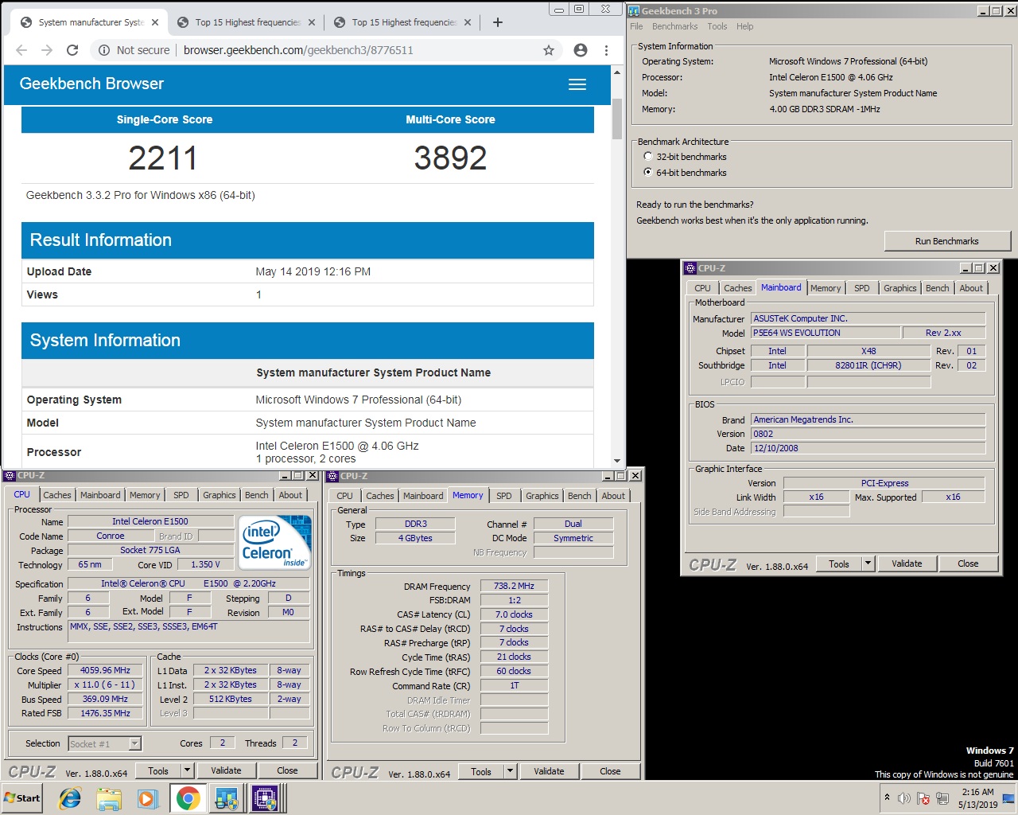Image resolution: width=1018 pixels, height=815 pixels.
Task: Open Action Center flag tray icon
Action: pyautogui.click(x=923, y=798)
